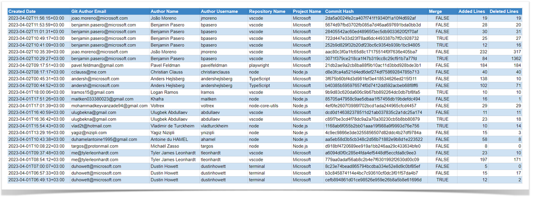Click email pavel.feldman@gmail.com
Viewport: 533px width, 198px height.
click(97, 65)
